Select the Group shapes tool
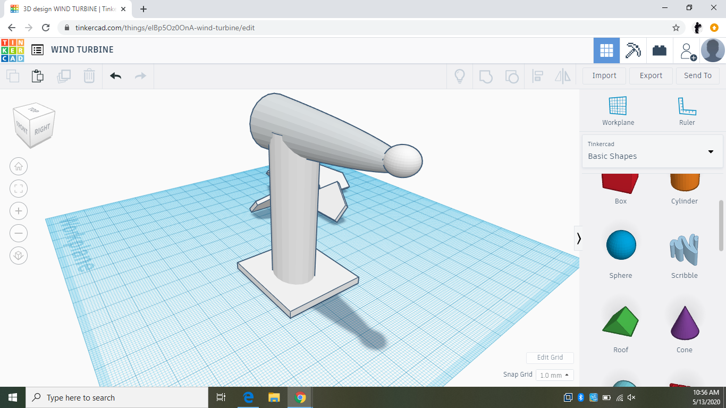Screen dimensions: 726x408 [485, 76]
